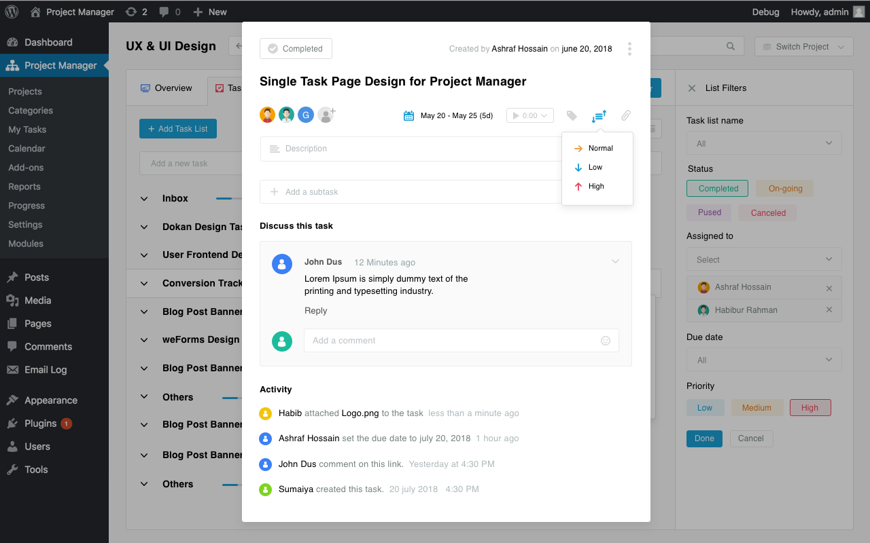Toggle the Completed status filter
This screenshot has width=870, height=543.
tap(717, 188)
